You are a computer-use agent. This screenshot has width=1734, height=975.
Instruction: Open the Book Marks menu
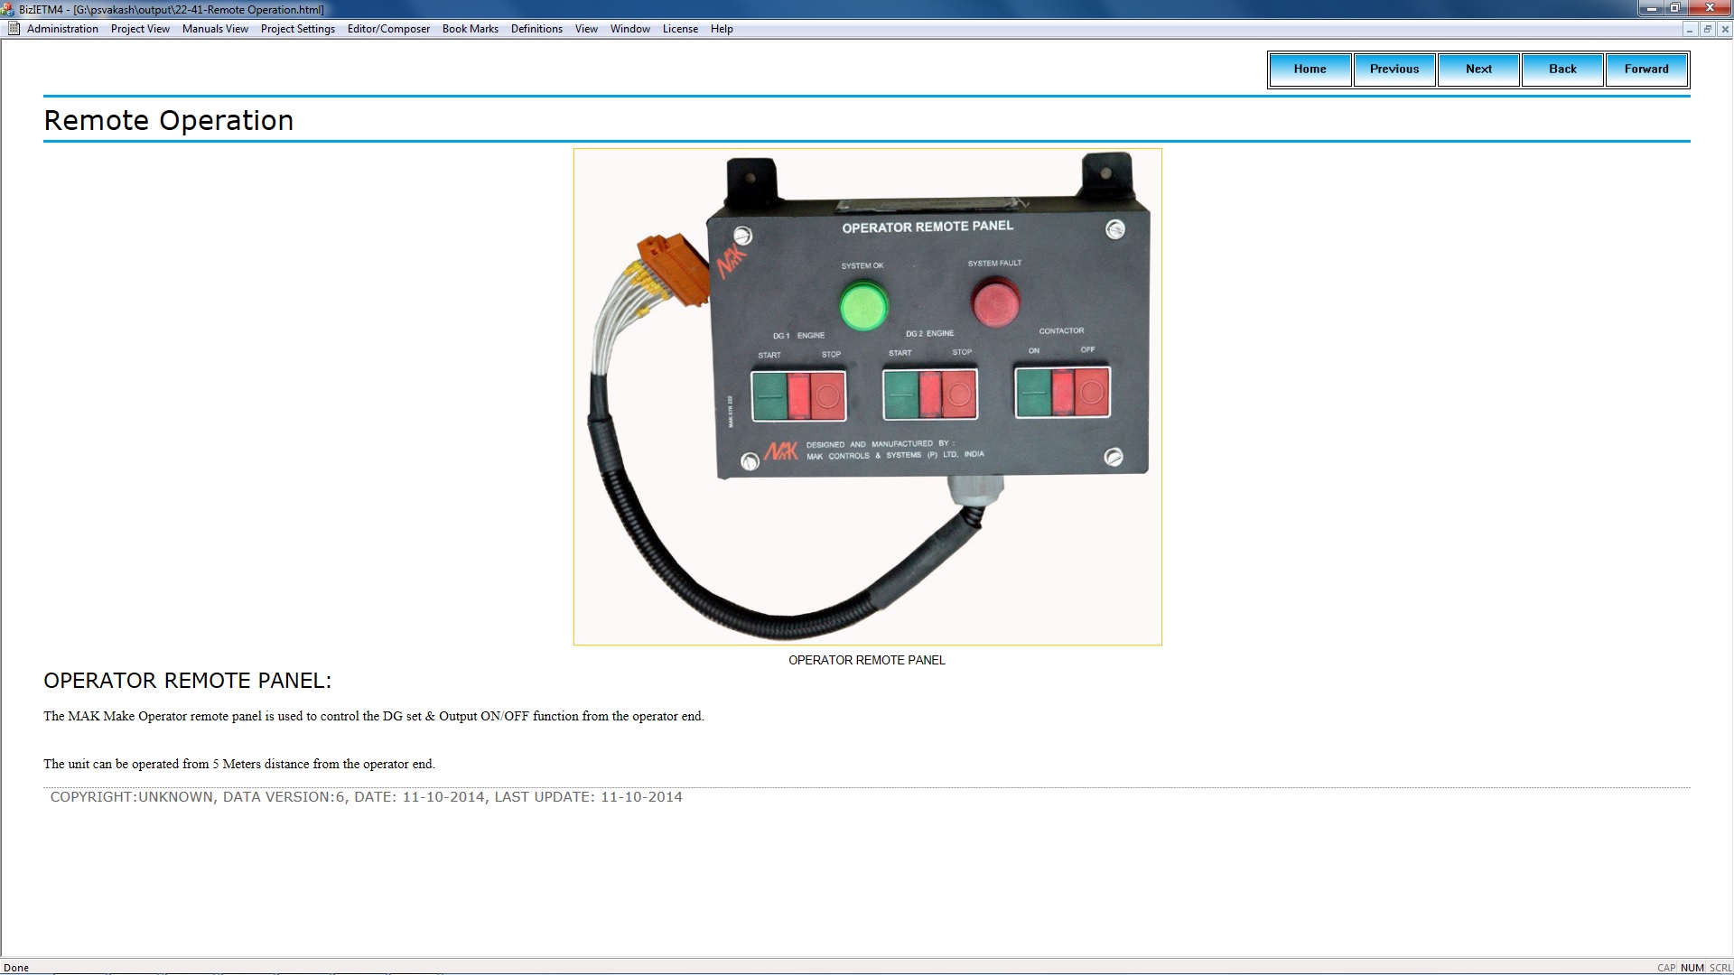tap(470, 29)
